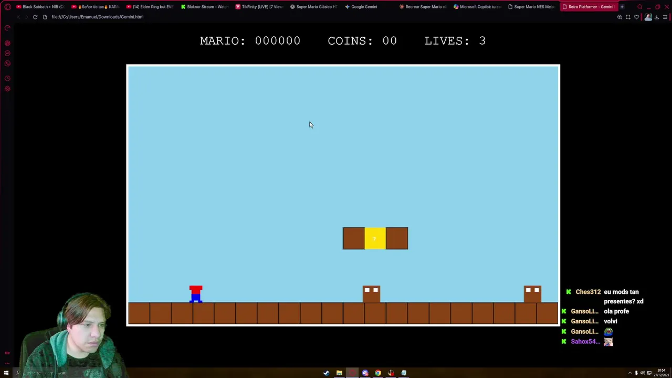672x378 pixels.
Task: Open the GX Control speedometer sidebar icon
Action: (7, 28)
